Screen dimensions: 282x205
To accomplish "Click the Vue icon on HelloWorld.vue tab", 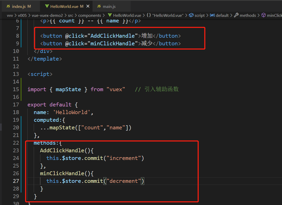I will tap(47, 6).
